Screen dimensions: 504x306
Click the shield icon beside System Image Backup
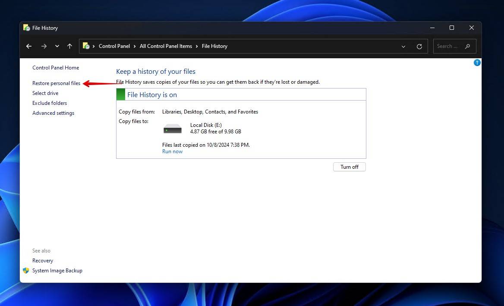(26, 271)
